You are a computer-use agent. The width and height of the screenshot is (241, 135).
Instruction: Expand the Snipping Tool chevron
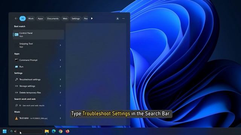(x=60, y=45)
